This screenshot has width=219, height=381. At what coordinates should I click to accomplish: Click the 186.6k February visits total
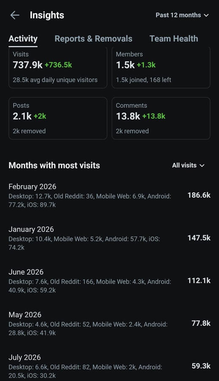199,195
